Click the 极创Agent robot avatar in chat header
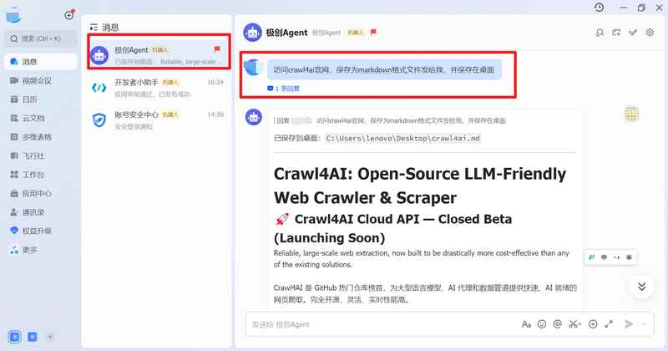The image size is (668, 351). [x=252, y=33]
